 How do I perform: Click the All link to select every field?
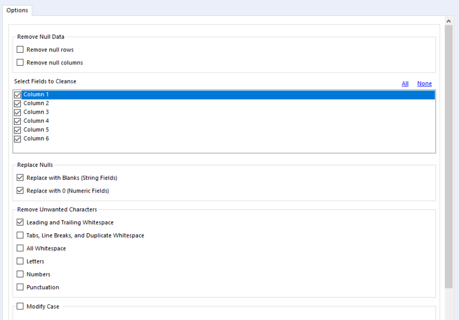click(406, 83)
